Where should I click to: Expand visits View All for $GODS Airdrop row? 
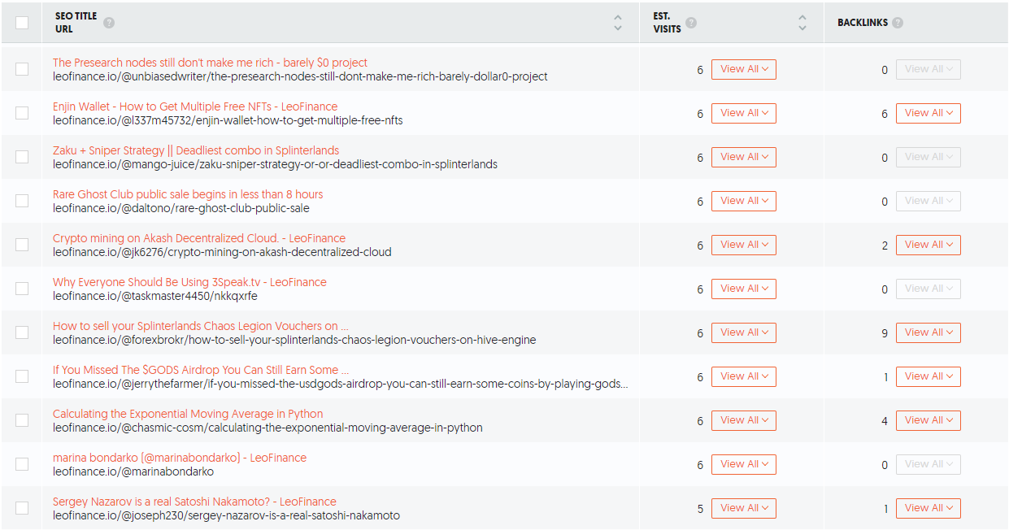click(744, 376)
